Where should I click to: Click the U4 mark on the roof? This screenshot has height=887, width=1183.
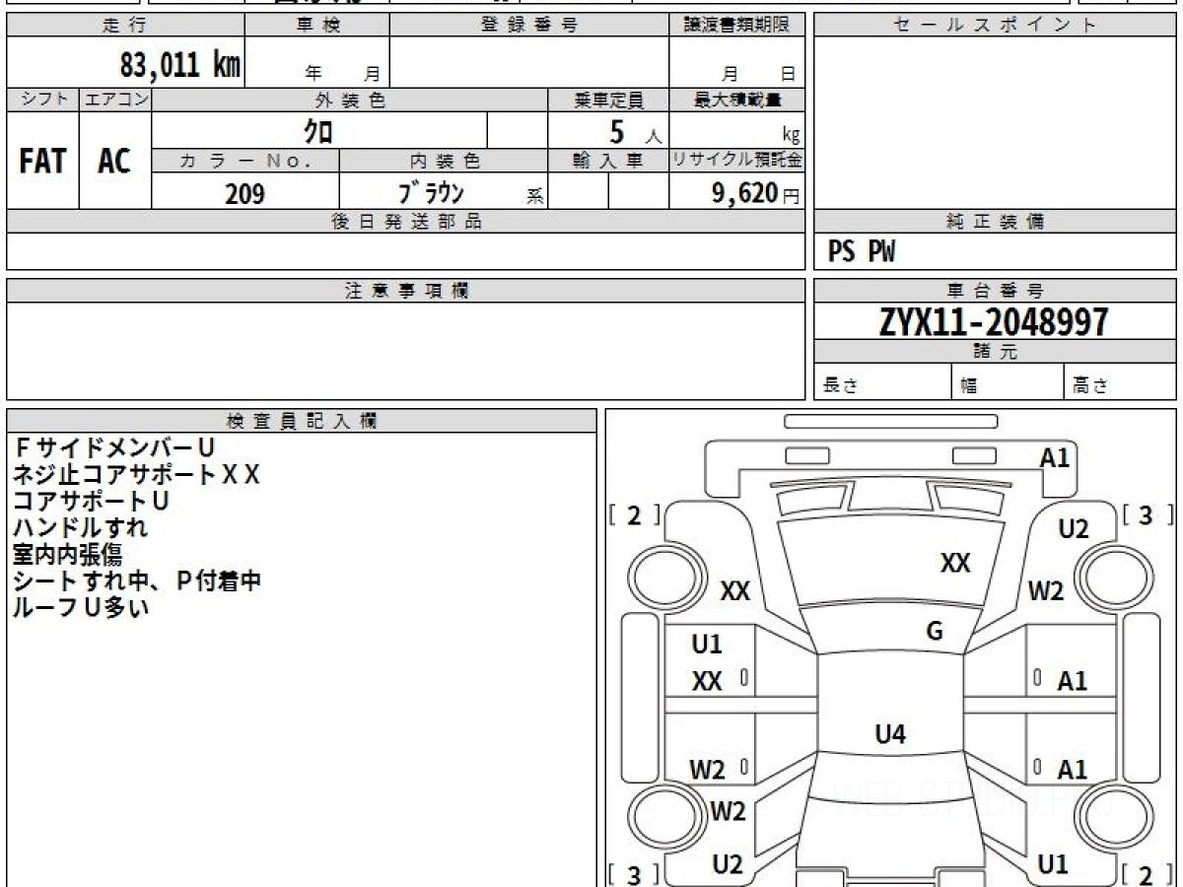tap(890, 733)
